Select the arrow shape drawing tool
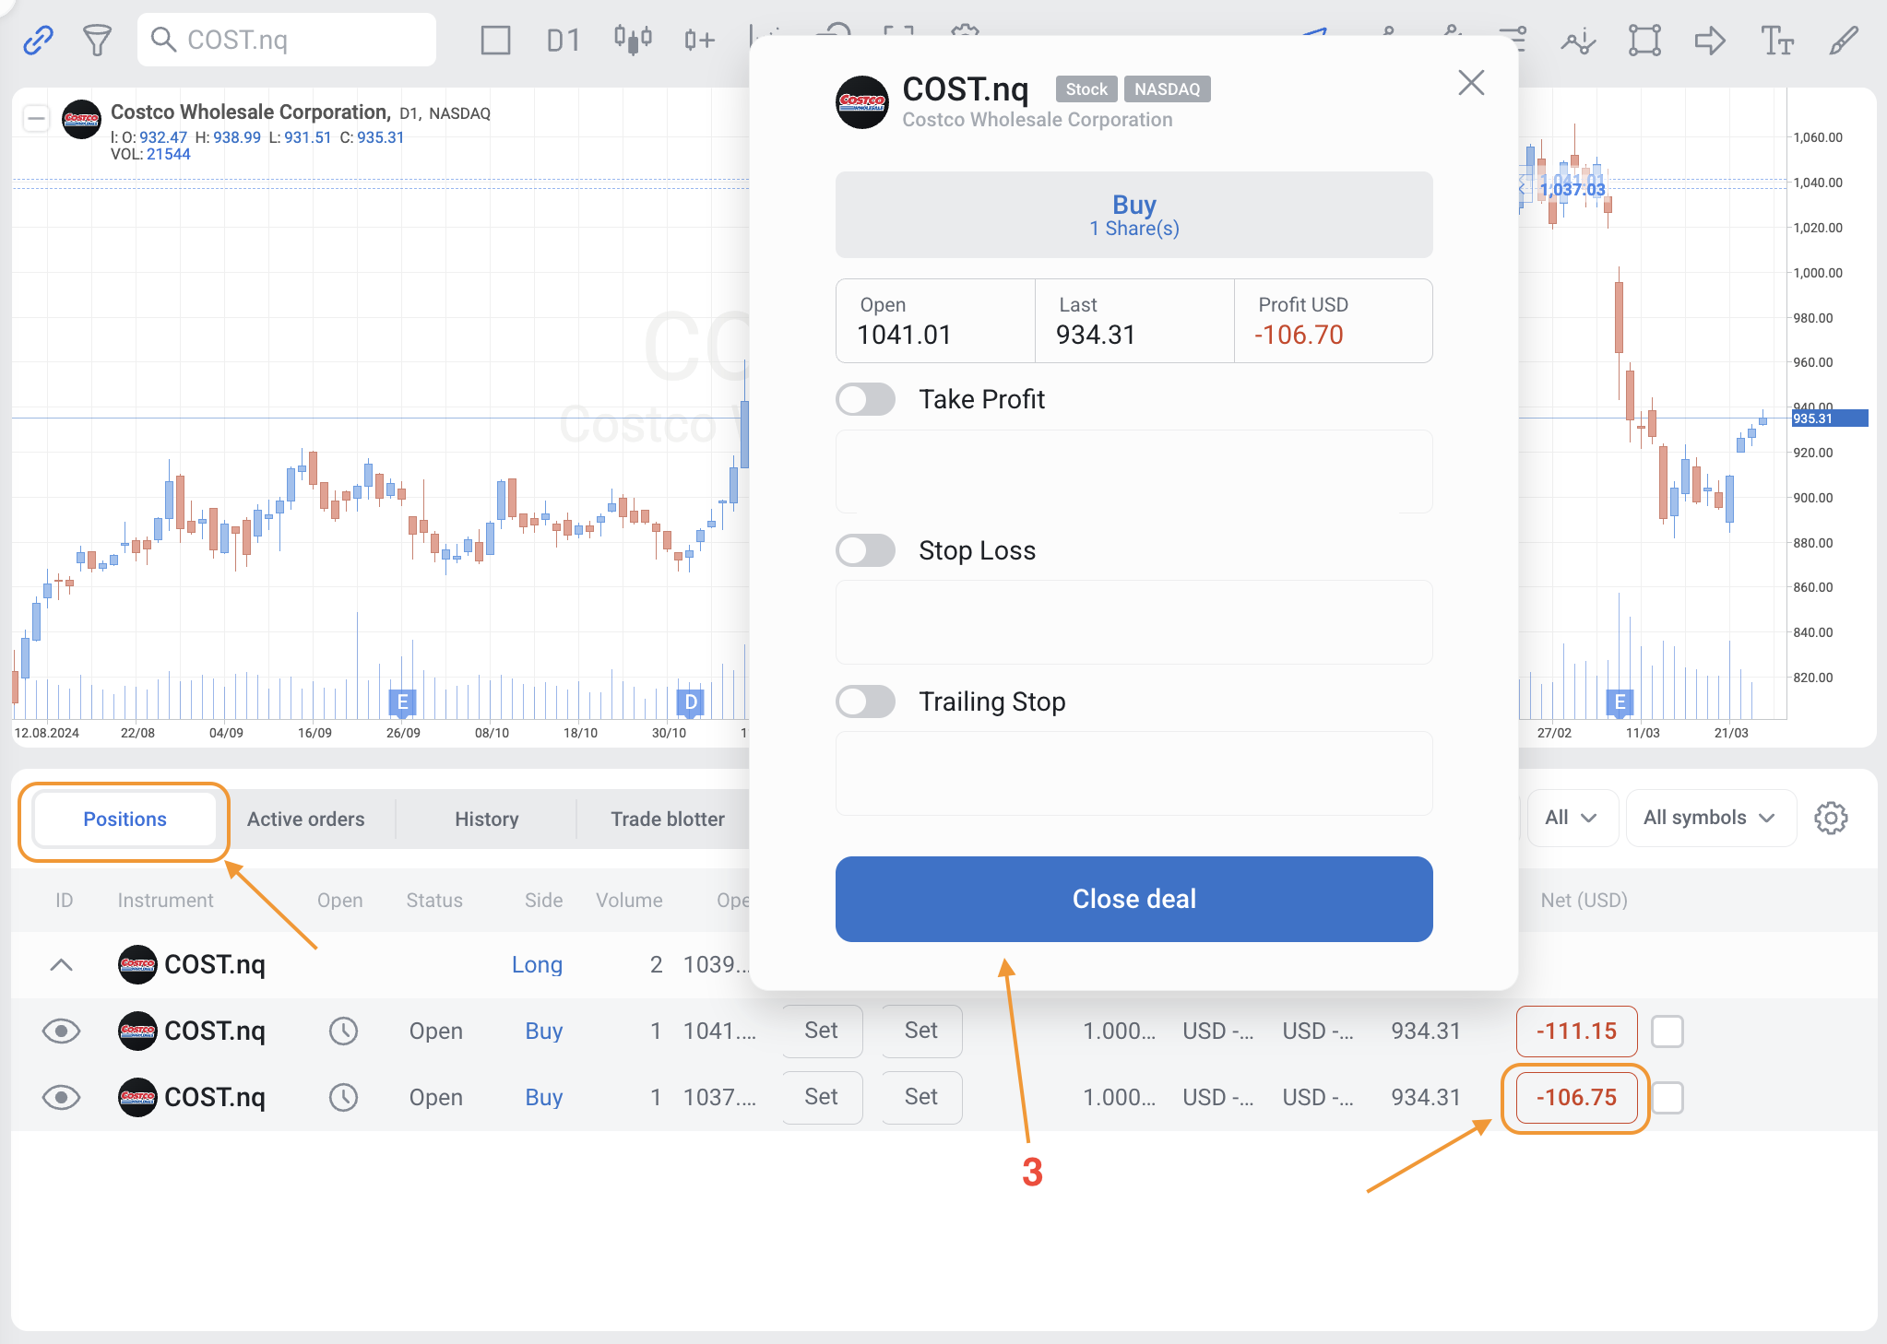Image resolution: width=1887 pixels, height=1344 pixels. coord(1710,41)
